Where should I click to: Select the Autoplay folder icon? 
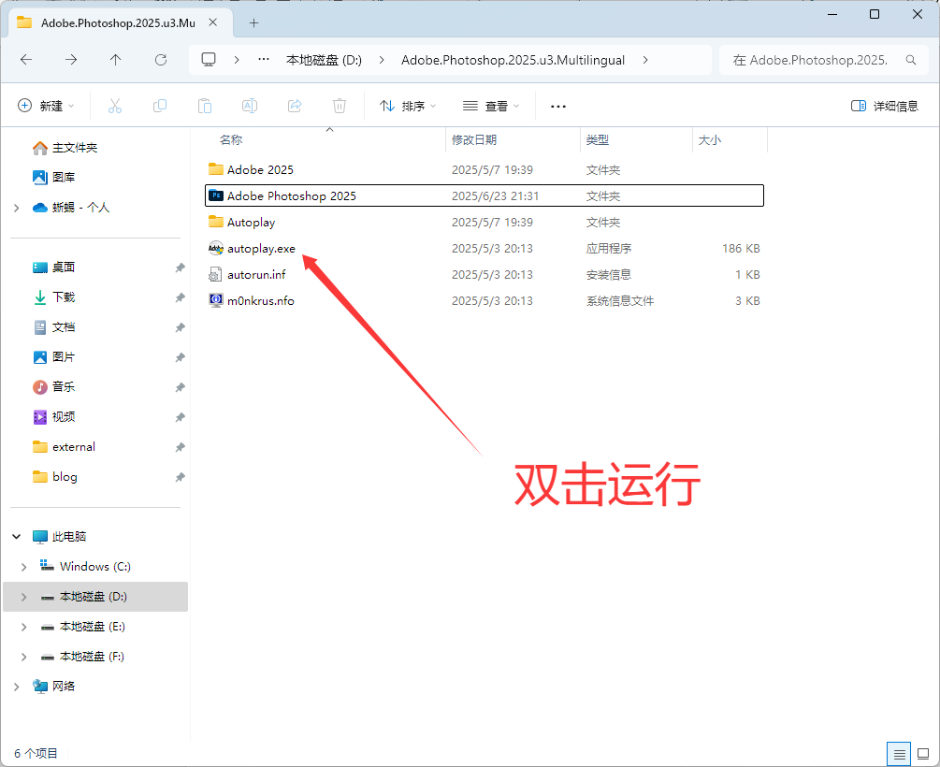click(x=216, y=222)
